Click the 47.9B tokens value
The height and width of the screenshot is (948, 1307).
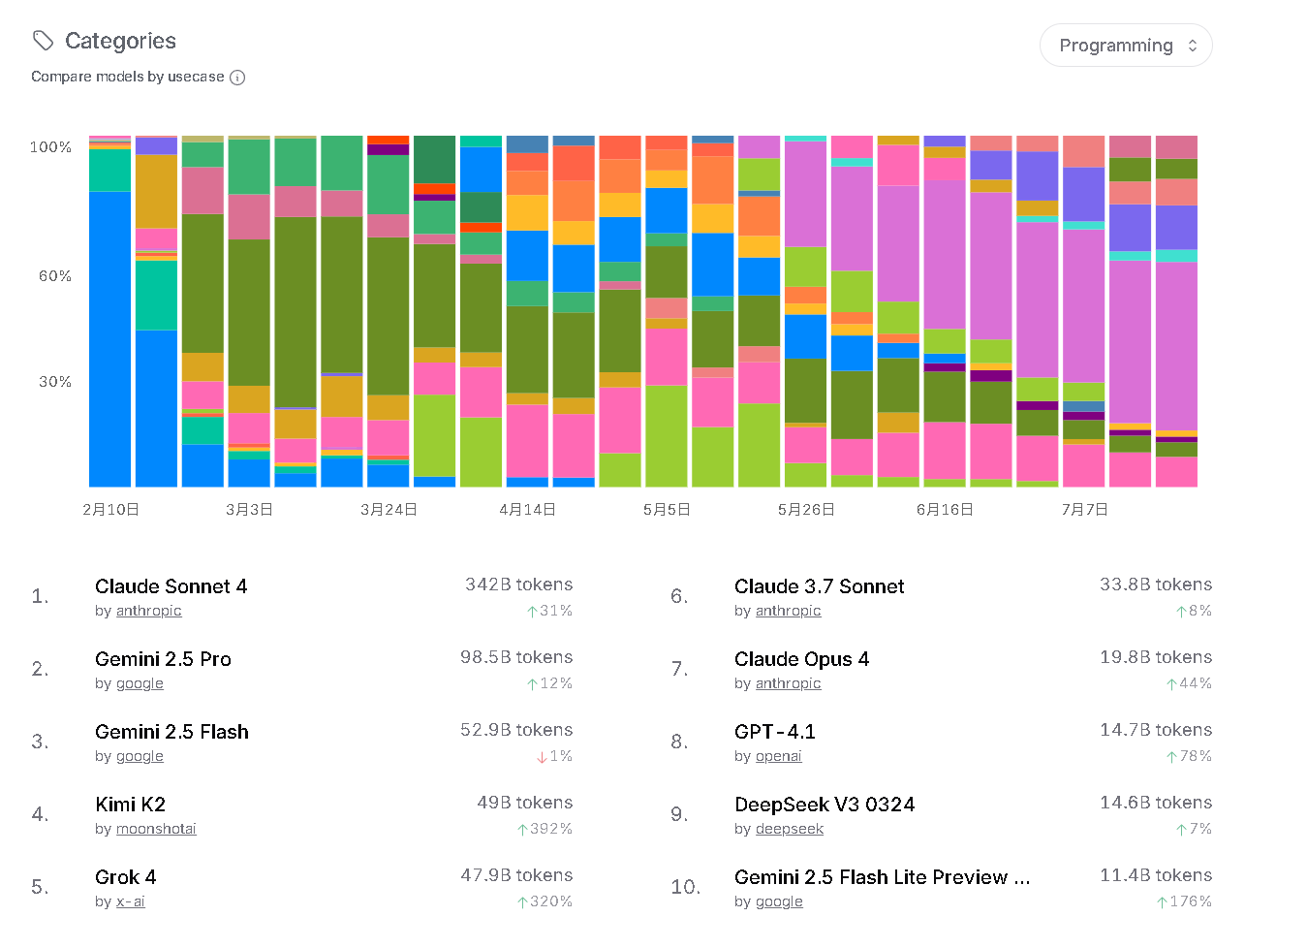[516, 875]
